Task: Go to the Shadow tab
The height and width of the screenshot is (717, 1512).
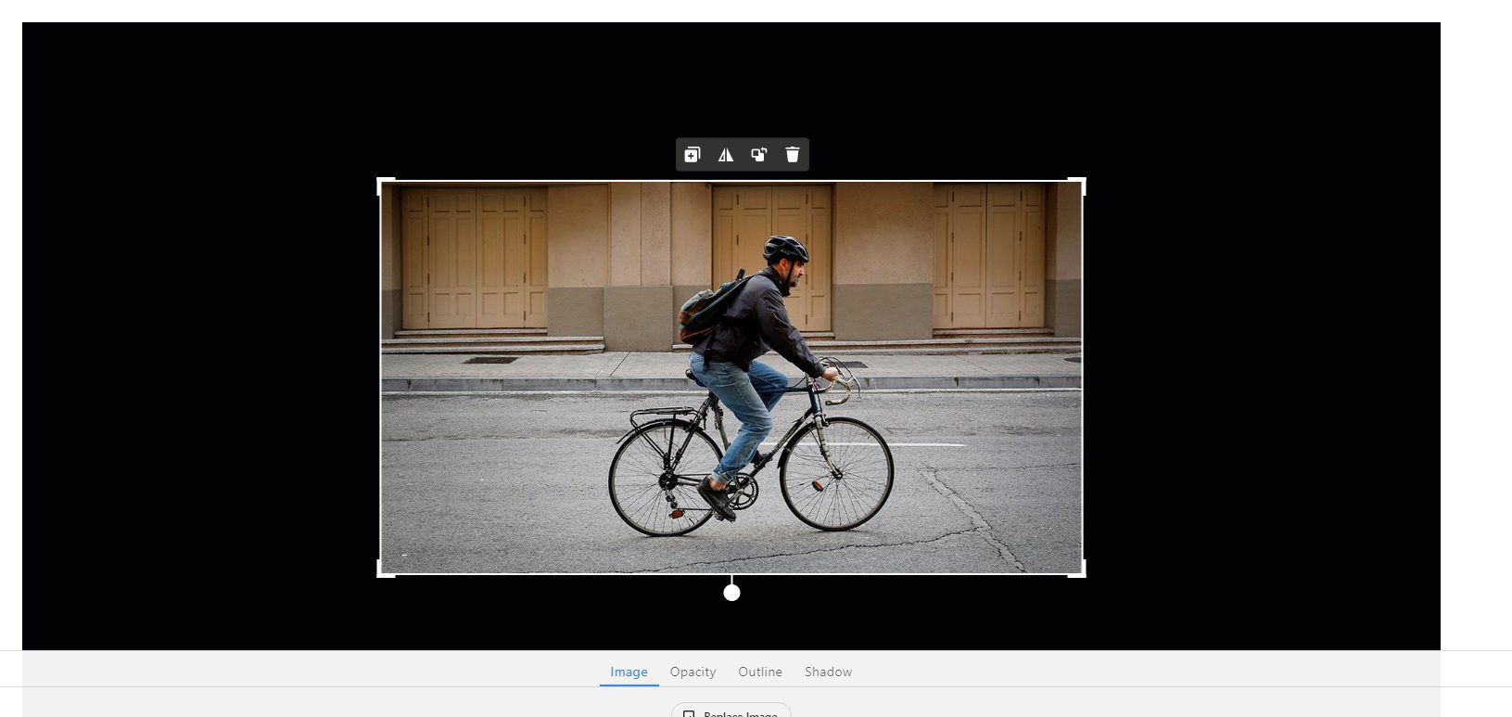Action: point(828,672)
